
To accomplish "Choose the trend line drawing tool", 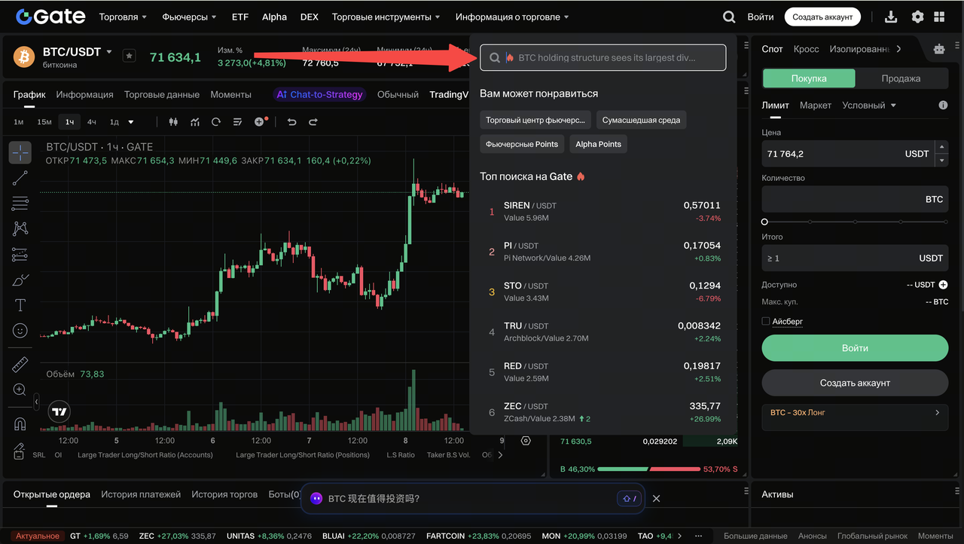I will tap(20, 178).
